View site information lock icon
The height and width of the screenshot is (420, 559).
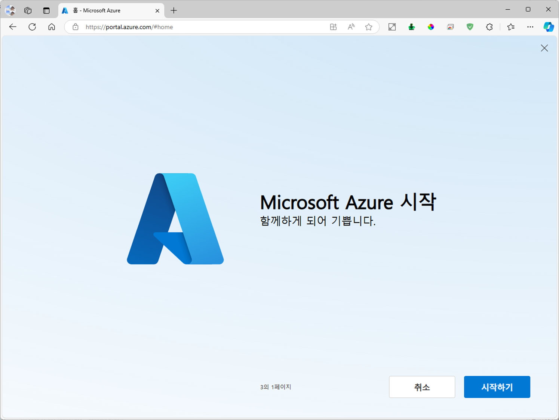click(76, 27)
